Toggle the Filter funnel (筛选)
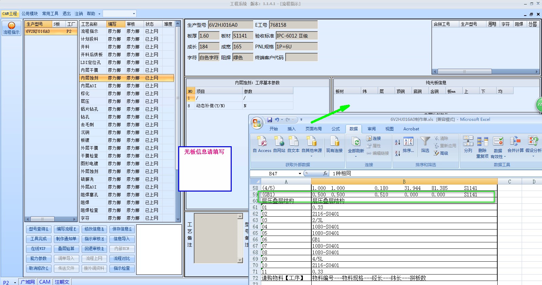Screen dimensions: 542x285 pos(425,144)
